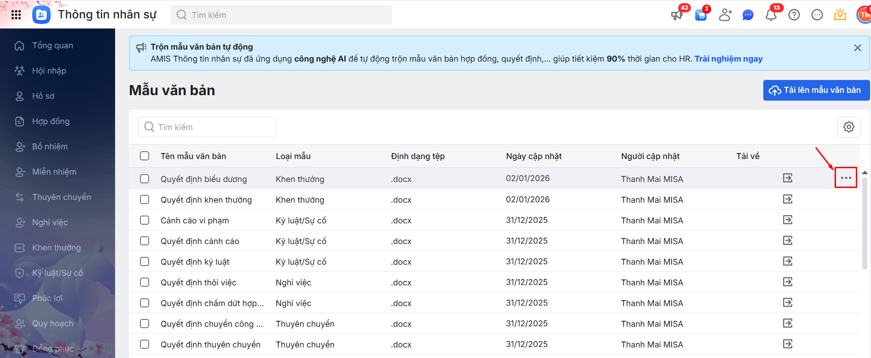Open the help question mark icon

pyautogui.click(x=794, y=15)
